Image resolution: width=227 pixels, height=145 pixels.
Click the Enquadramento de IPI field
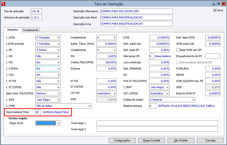pos(213,56)
